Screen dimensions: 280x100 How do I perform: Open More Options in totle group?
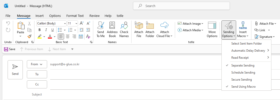coord(212,29)
